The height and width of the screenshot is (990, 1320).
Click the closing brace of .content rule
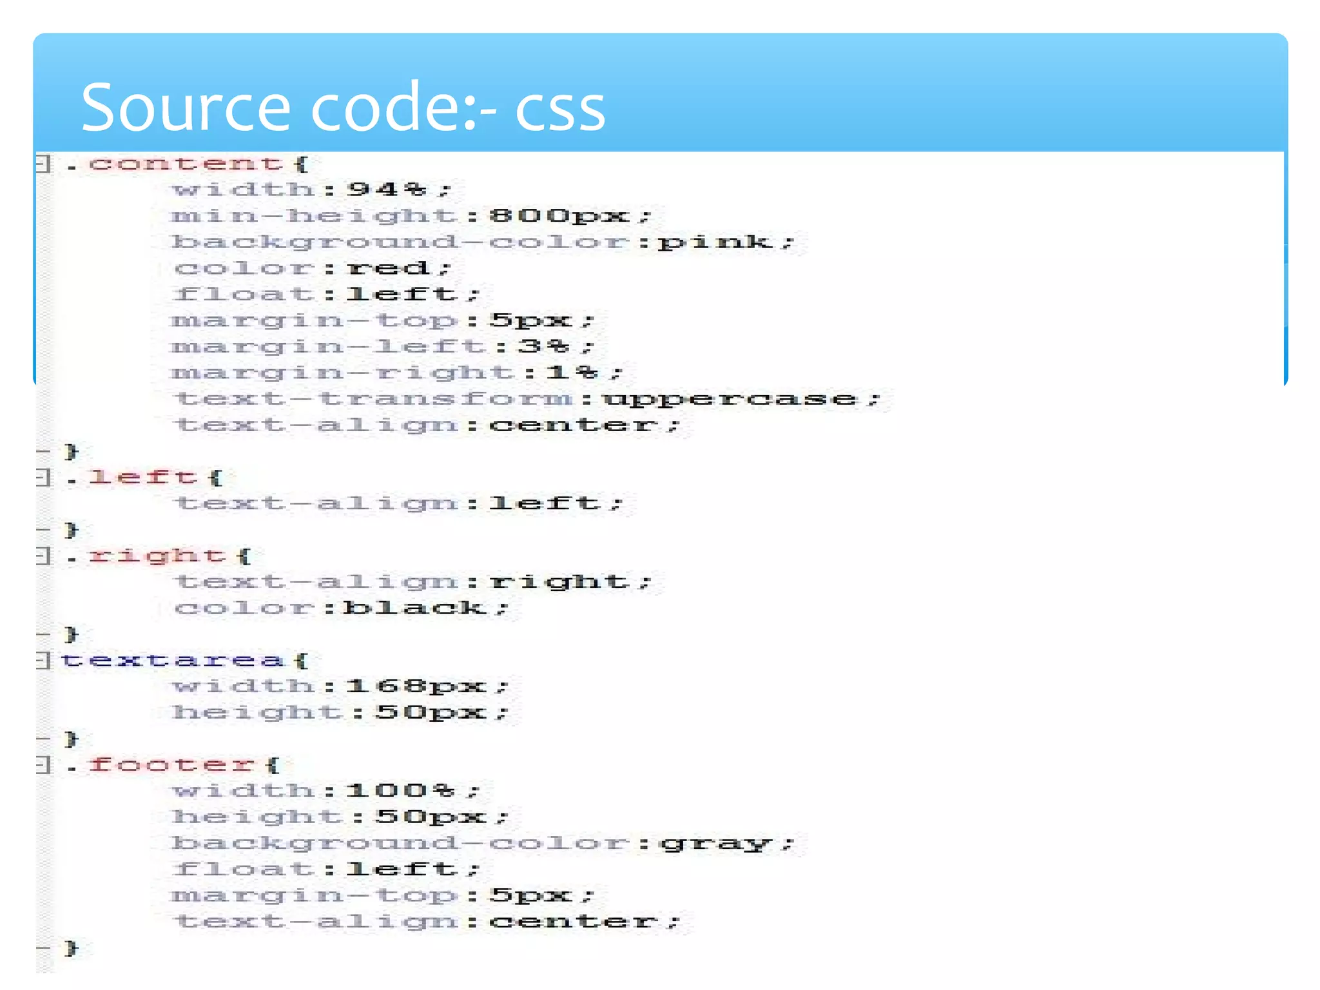71,451
